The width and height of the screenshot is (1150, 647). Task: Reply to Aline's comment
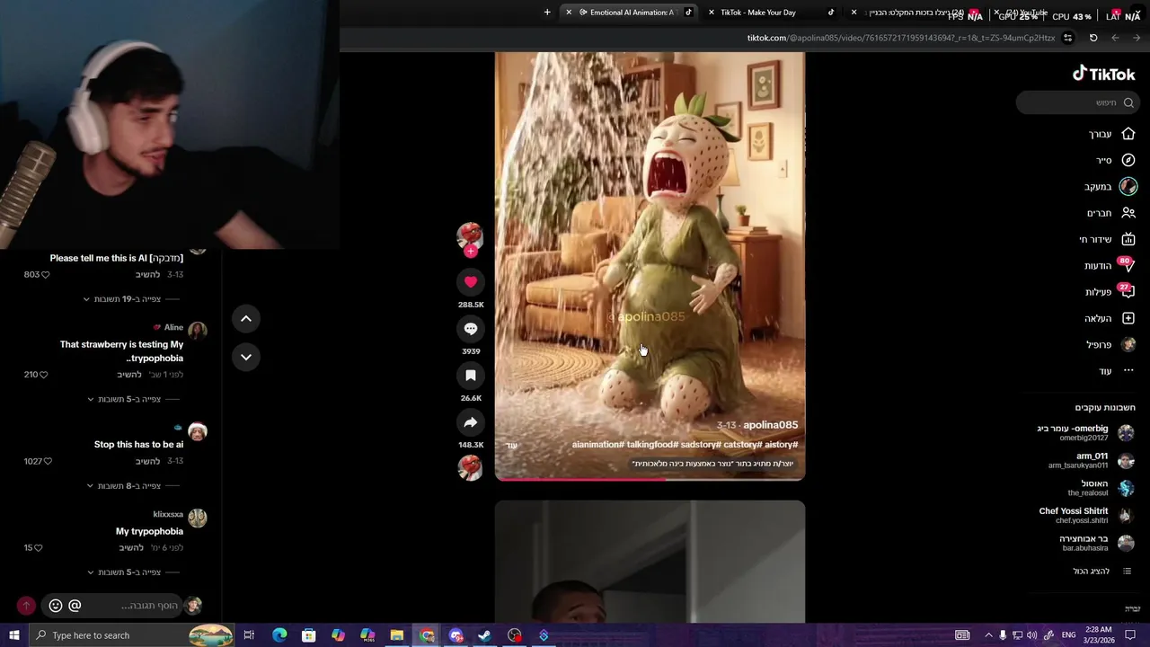(x=130, y=375)
